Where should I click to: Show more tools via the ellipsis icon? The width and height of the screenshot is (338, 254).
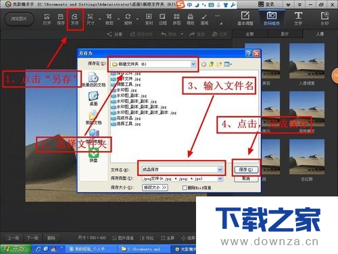pyautogui.click(x=217, y=16)
